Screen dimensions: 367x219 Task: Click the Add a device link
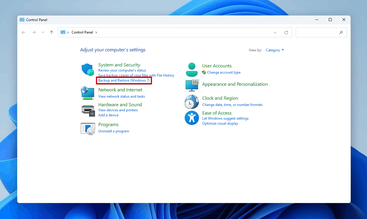point(108,115)
